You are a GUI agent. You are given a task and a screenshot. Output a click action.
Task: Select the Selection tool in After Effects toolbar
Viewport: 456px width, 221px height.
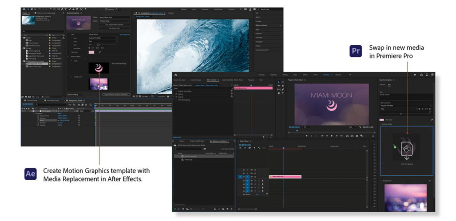pos(28,9)
